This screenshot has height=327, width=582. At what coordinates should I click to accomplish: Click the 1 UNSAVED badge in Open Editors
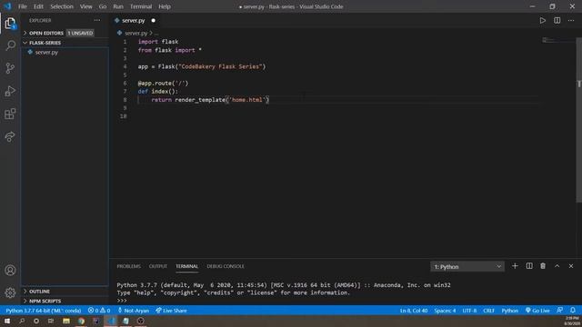pos(80,33)
